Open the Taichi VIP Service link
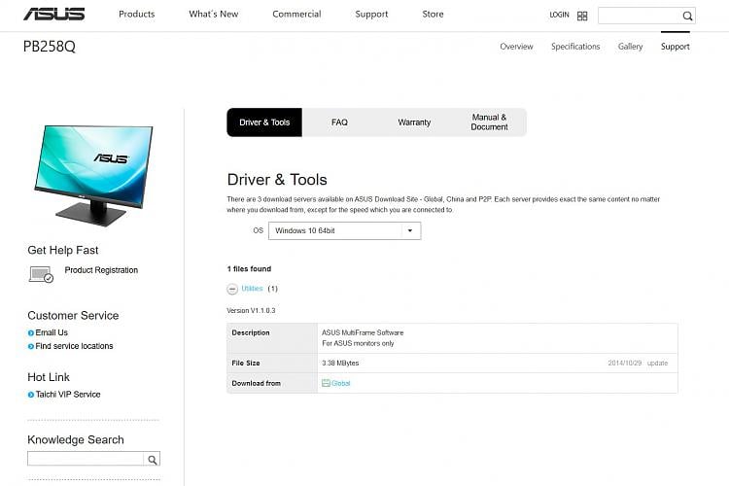 [68, 395]
